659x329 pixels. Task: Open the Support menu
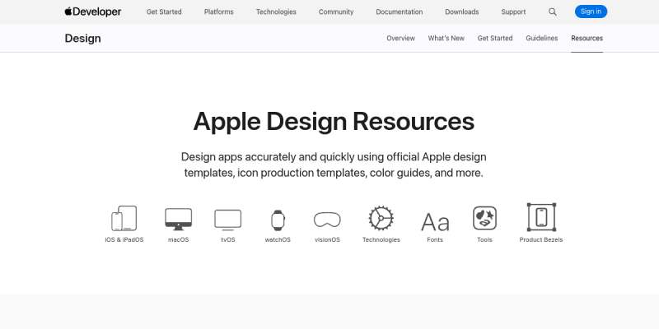coord(513,12)
